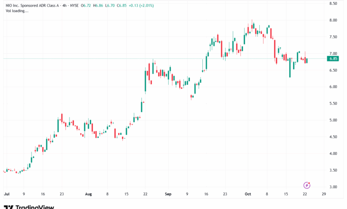Click the 3.00 price axis label
This screenshot has width=347, height=209.
click(333, 187)
